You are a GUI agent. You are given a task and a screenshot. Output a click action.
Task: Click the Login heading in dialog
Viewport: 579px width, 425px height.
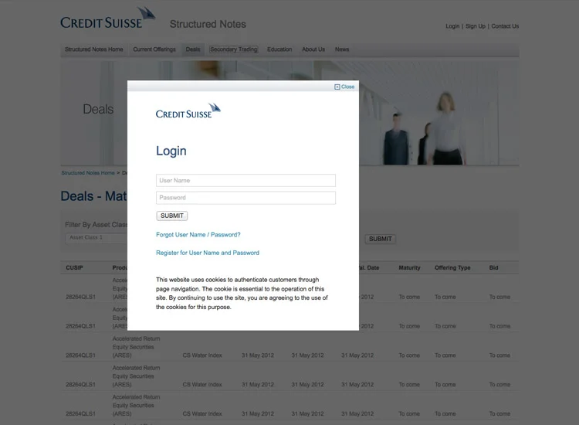click(171, 151)
